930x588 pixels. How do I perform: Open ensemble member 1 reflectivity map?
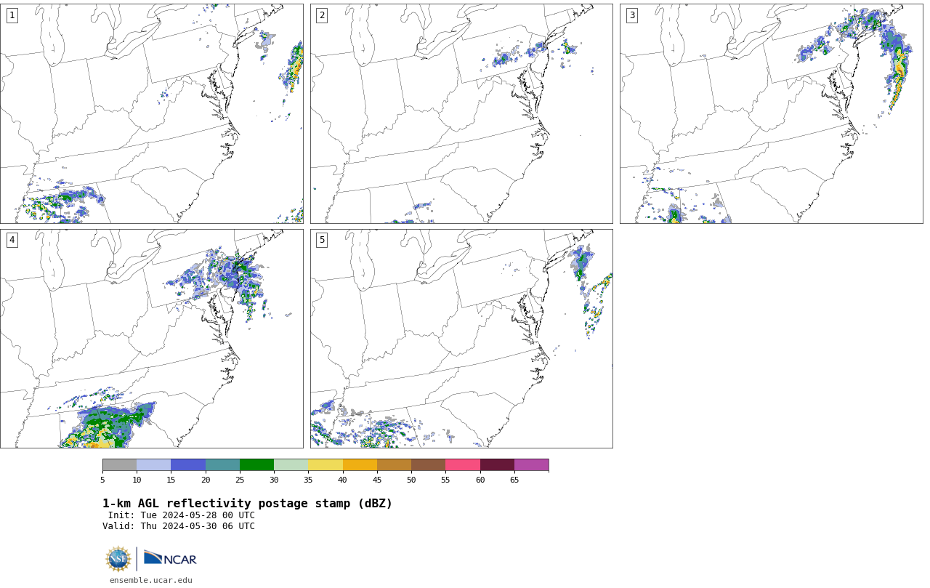[152, 113]
